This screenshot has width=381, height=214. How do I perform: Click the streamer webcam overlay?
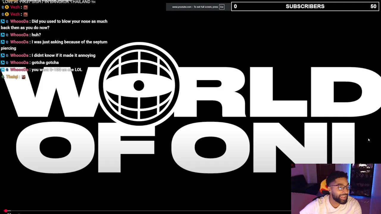click(336, 189)
